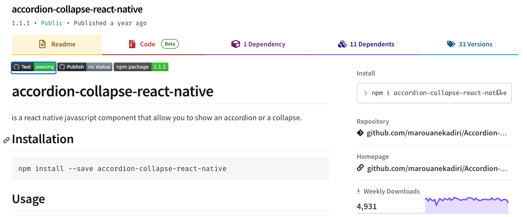Click the Code zip file icon
The height and width of the screenshot is (217, 527).
[x=132, y=44]
